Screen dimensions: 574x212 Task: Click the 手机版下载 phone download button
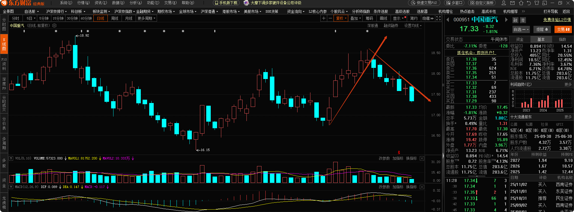coord(226,3)
